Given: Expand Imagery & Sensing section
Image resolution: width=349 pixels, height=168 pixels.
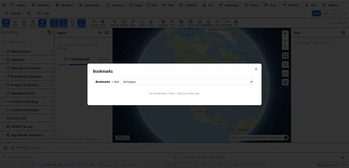Looking at the screenshot, I should point(27,85).
